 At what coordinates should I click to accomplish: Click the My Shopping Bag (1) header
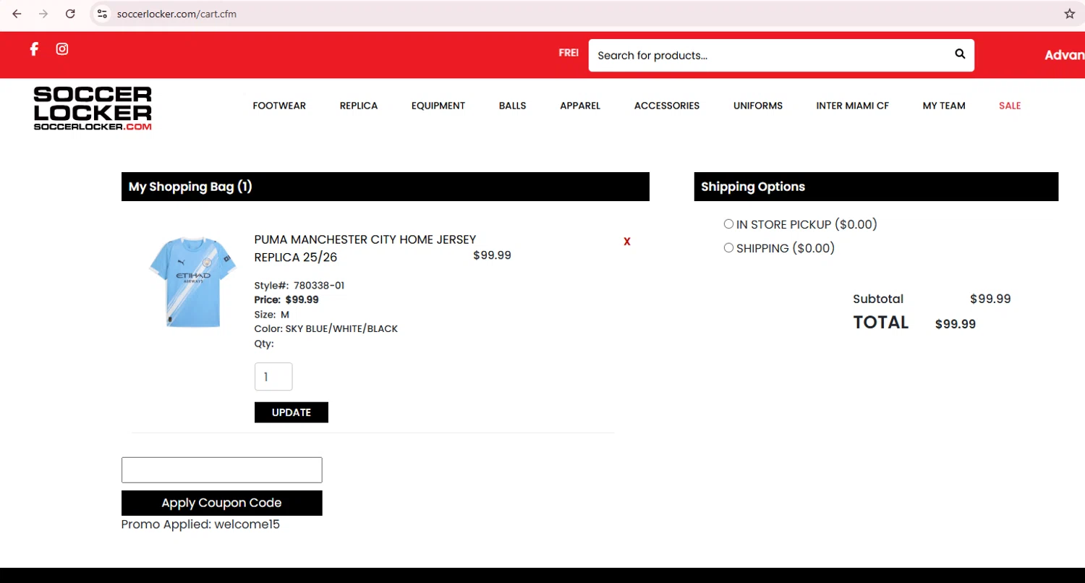tap(386, 187)
